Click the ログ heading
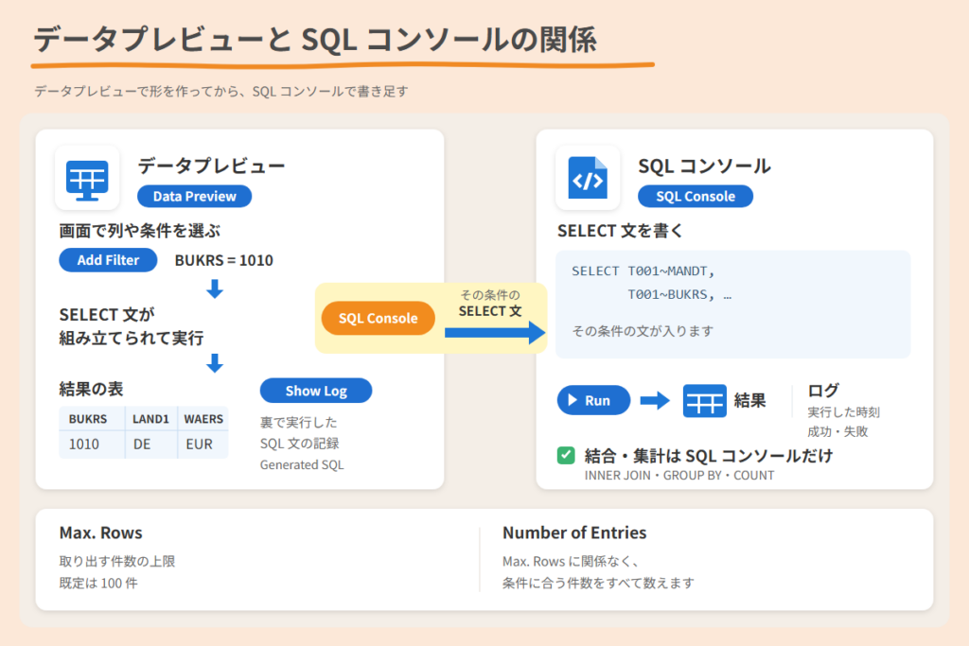The width and height of the screenshot is (969, 646). [823, 391]
